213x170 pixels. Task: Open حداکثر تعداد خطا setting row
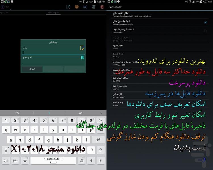point(160,79)
